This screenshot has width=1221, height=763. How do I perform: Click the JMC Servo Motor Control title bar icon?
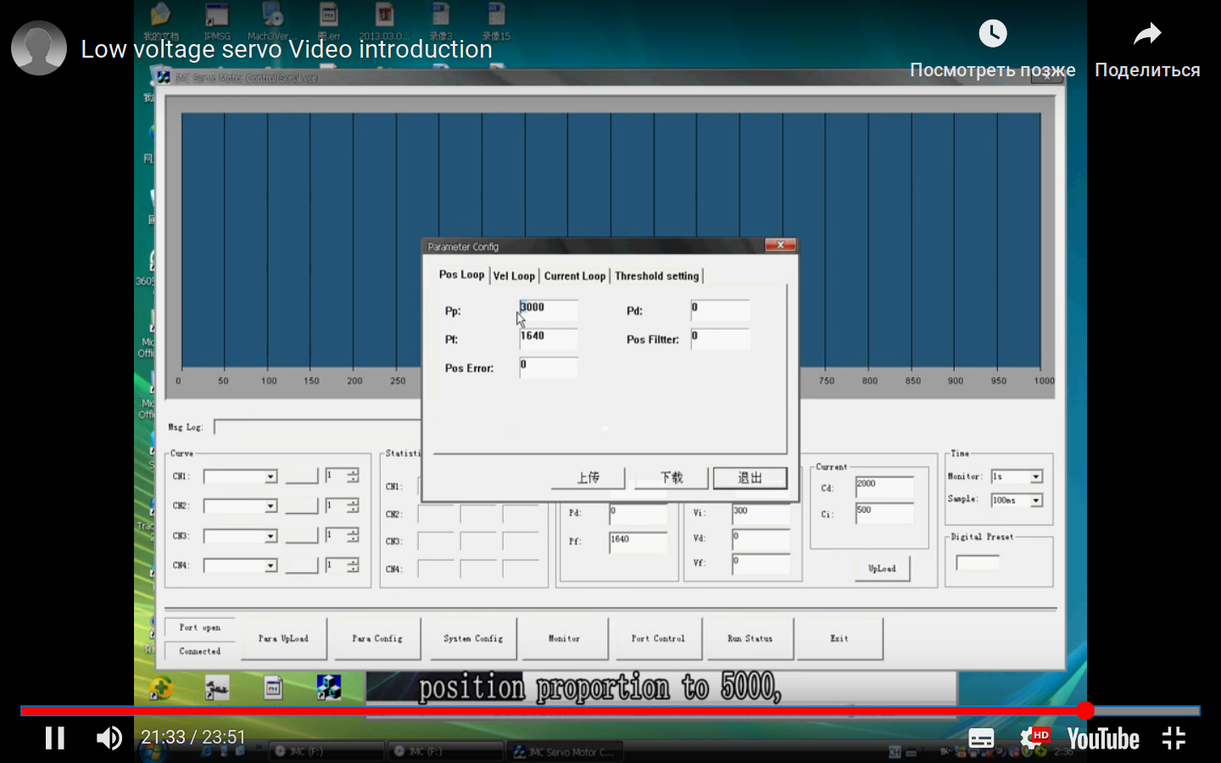tap(163, 77)
